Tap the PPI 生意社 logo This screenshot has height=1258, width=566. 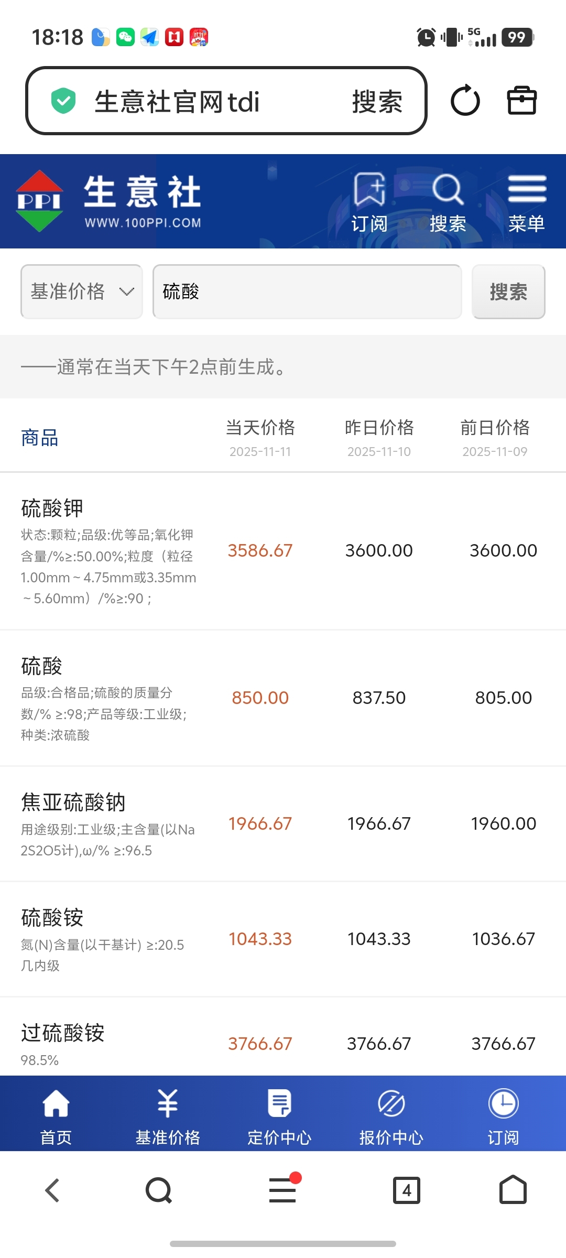click(x=108, y=202)
